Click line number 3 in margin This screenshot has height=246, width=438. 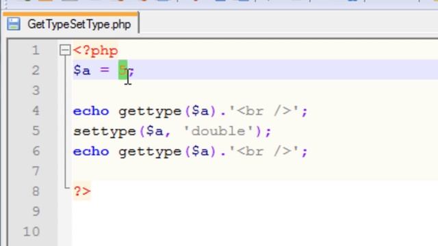click(36, 91)
